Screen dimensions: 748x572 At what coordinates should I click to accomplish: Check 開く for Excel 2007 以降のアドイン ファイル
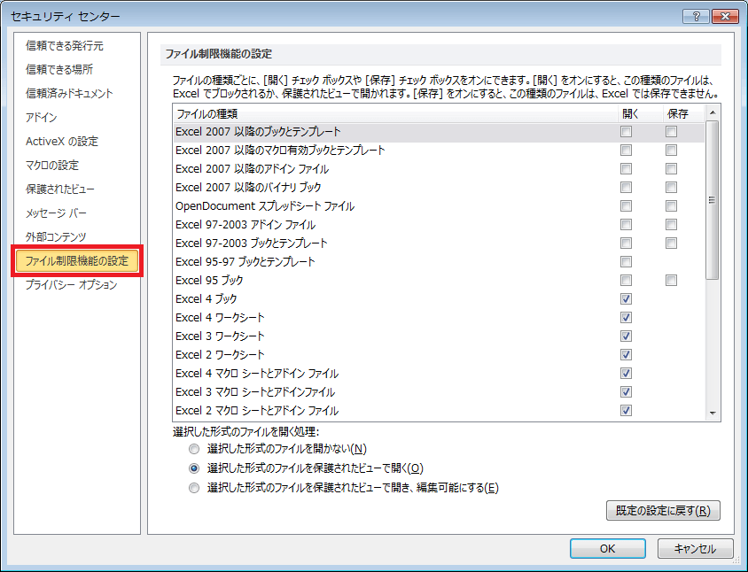(626, 169)
